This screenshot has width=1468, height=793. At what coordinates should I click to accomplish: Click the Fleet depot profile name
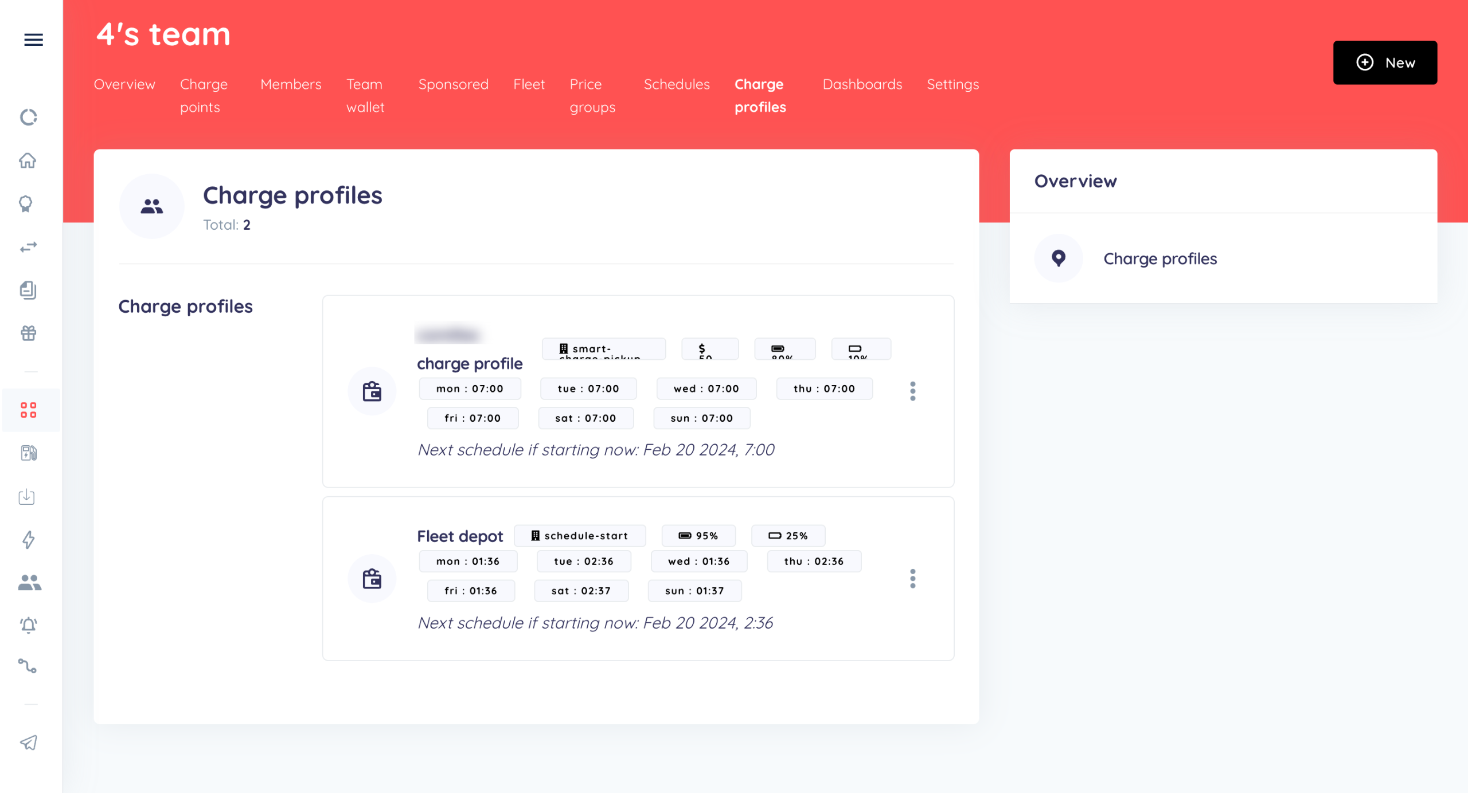coord(459,536)
